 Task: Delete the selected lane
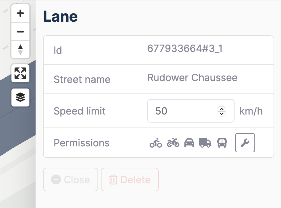click(x=130, y=180)
